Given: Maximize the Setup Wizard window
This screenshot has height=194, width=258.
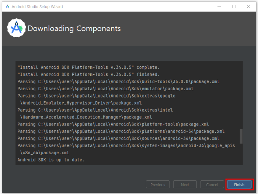Looking at the screenshot, I should [234, 7].
